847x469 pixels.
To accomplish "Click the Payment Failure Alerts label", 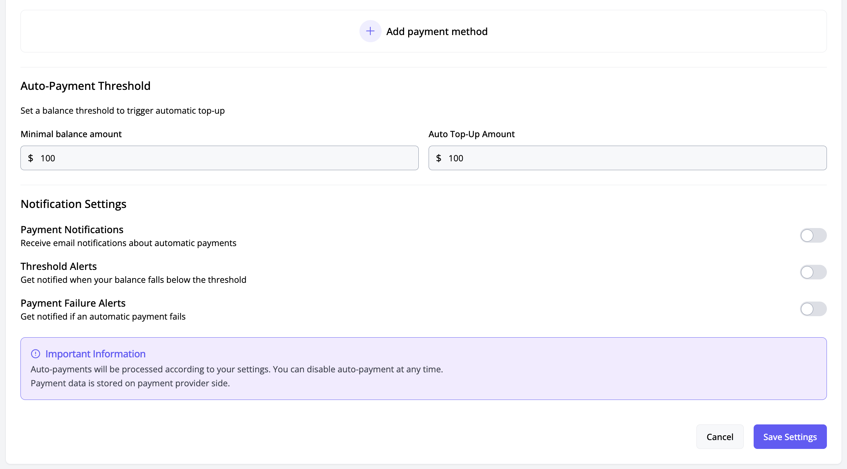I will point(73,303).
